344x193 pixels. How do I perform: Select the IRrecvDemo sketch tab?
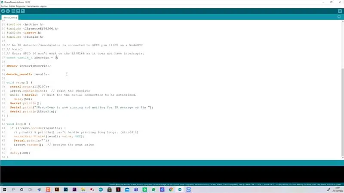pos(10,18)
